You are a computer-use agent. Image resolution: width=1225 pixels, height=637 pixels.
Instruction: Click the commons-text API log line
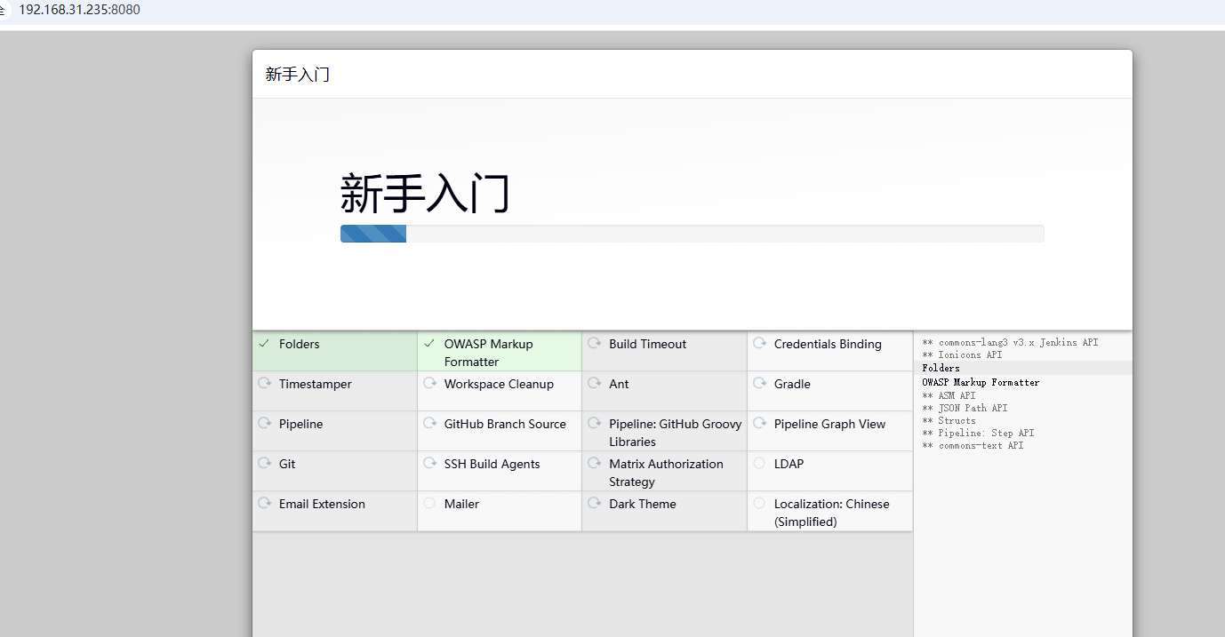coord(973,445)
